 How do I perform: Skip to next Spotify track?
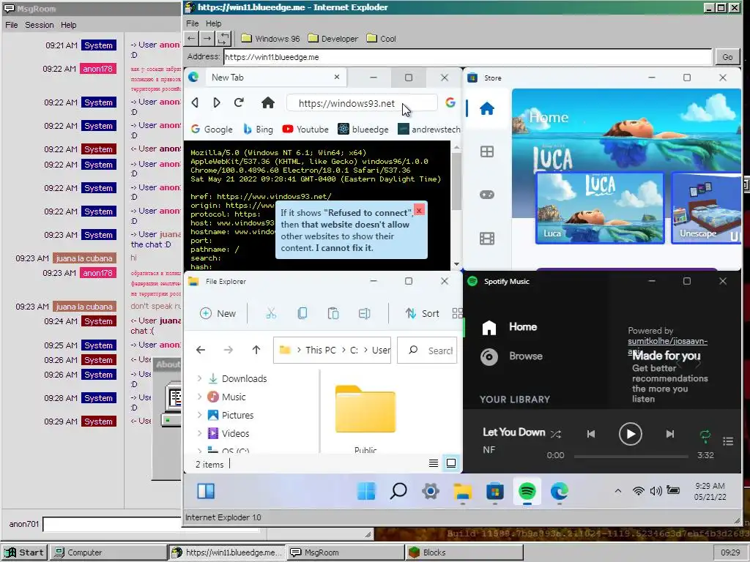[670, 434]
